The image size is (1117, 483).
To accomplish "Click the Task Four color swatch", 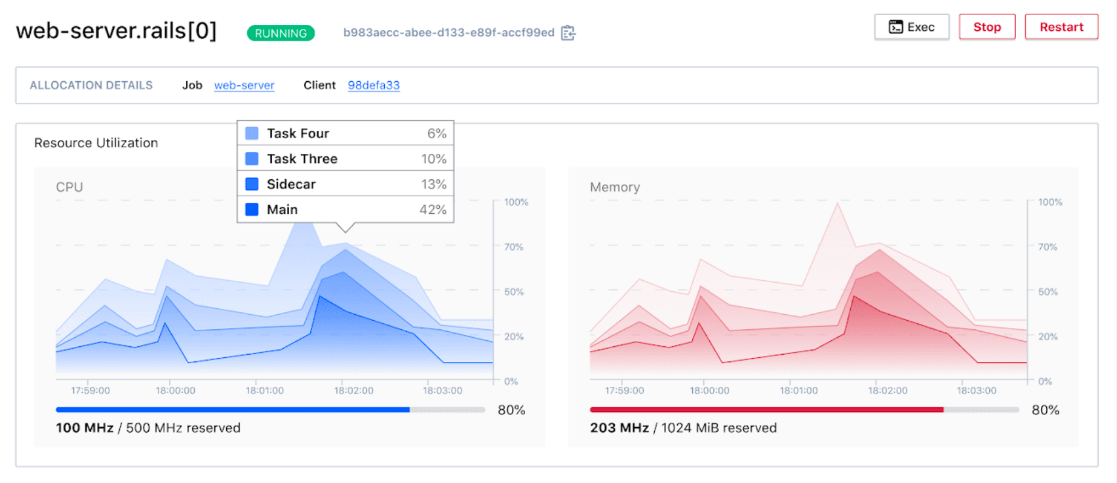I will 252,134.
